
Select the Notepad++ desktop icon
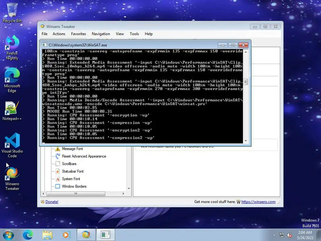[x=12, y=111]
